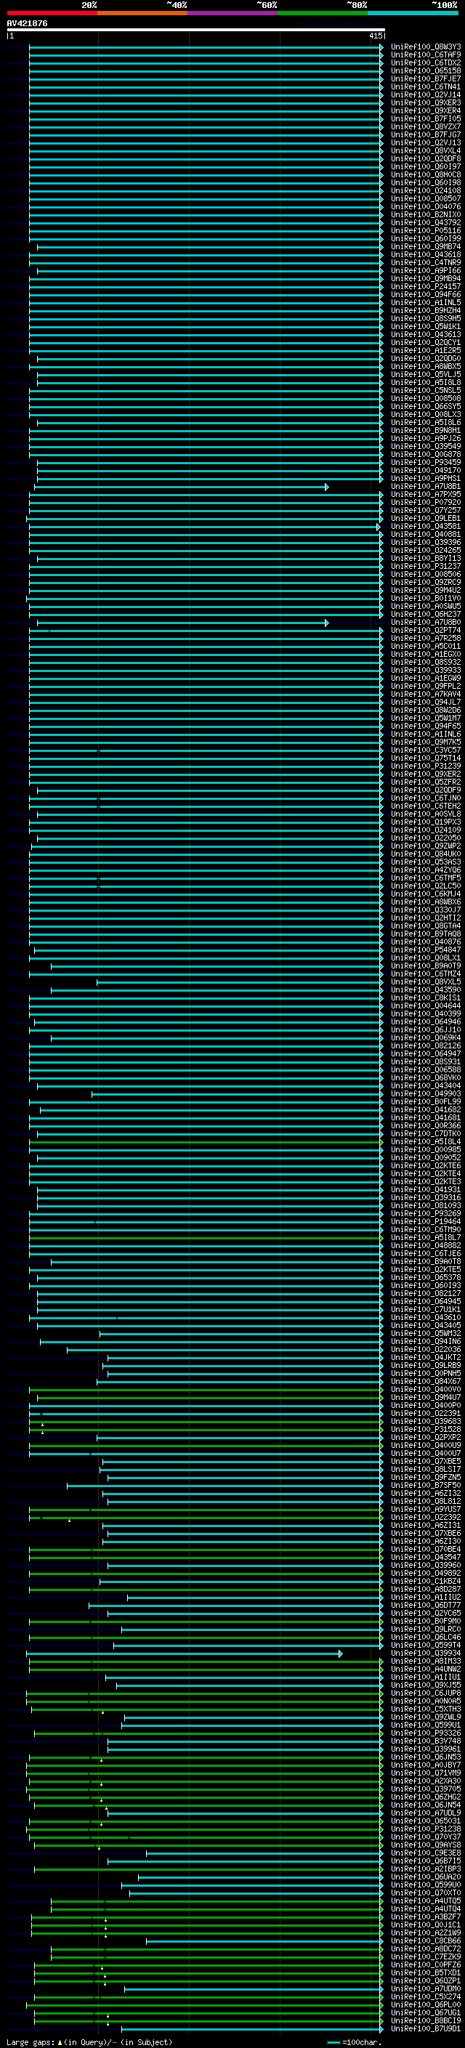Open the UniRef100_A7U8B0 hit label
465x2048 pixels.
[x=425, y=622]
